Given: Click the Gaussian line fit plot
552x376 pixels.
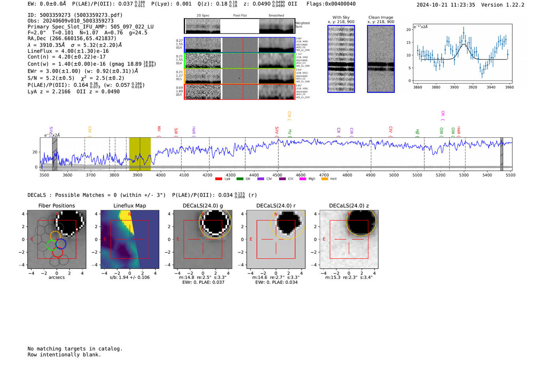Looking at the screenshot, I should (462, 54).
